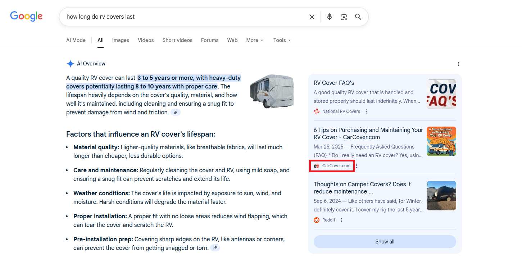Click the National RV Covers favicon
The image size is (522, 260).
coord(316,111)
